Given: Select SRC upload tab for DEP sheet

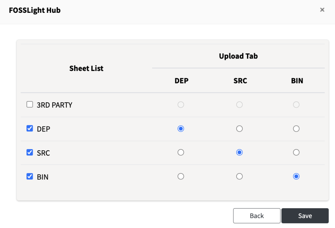Looking at the screenshot, I should (239, 129).
